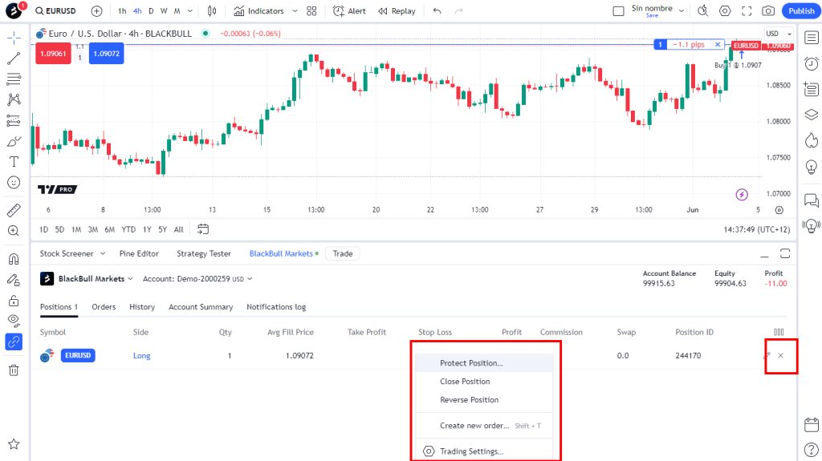
Task: Select the ruler measure tool
Action: pyautogui.click(x=14, y=210)
